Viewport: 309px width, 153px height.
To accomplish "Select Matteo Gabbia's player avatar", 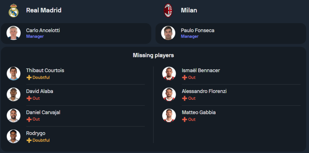I will coord(169,115).
